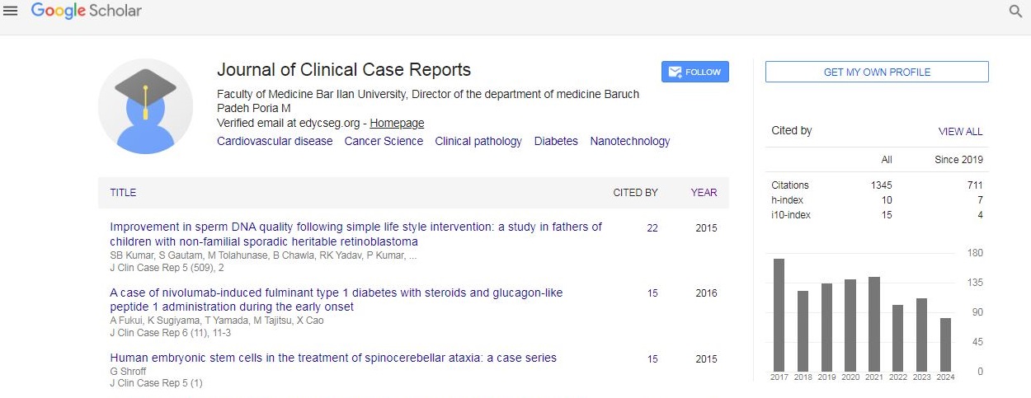Click the Diabetes interest tag
The width and height of the screenshot is (1031, 398).
[556, 141]
